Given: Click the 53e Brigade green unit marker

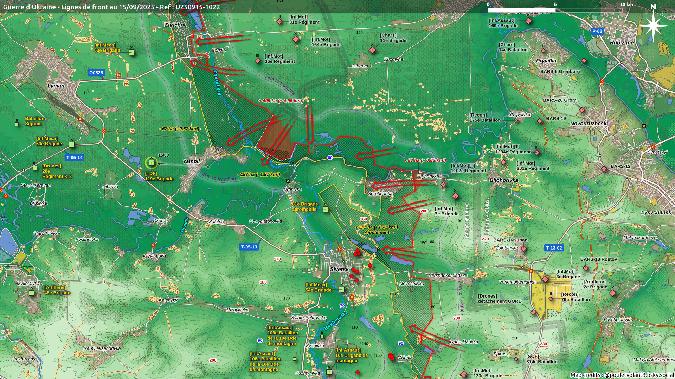Looking at the screenshot, I should (72, 145).
